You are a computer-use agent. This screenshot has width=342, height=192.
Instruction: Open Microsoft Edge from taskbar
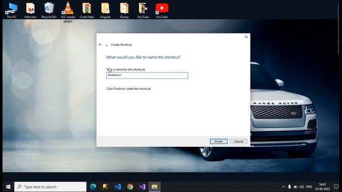pyautogui.click(x=93, y=187)
